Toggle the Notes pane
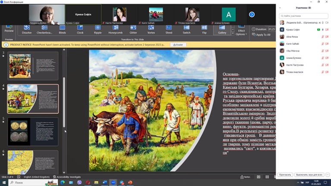The height and width of the screenshot is (186, 331). pyautogui.click(x=245, y=177)
